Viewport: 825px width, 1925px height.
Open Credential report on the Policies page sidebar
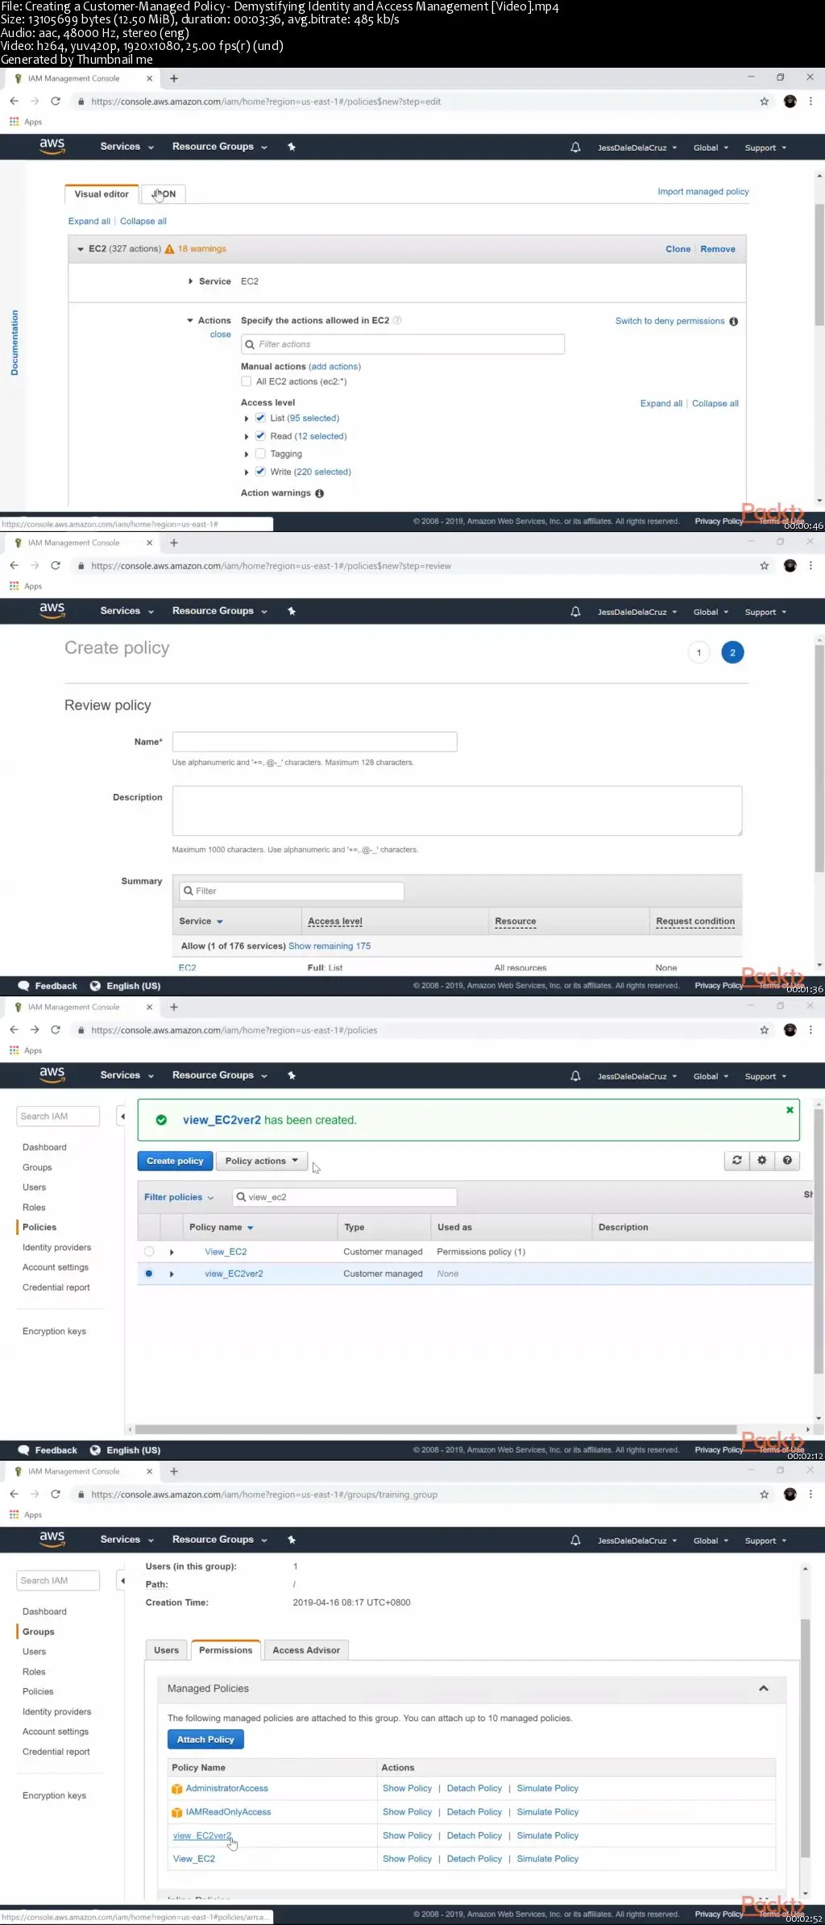(x=56, y=1287)
